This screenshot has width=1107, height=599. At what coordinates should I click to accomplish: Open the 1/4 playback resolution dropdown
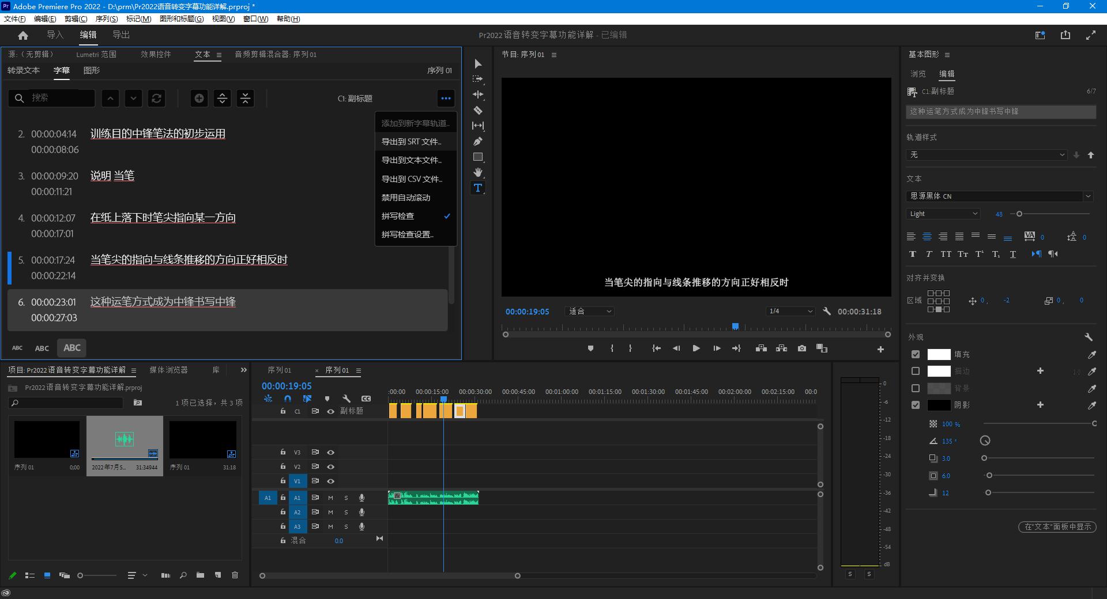790,311
